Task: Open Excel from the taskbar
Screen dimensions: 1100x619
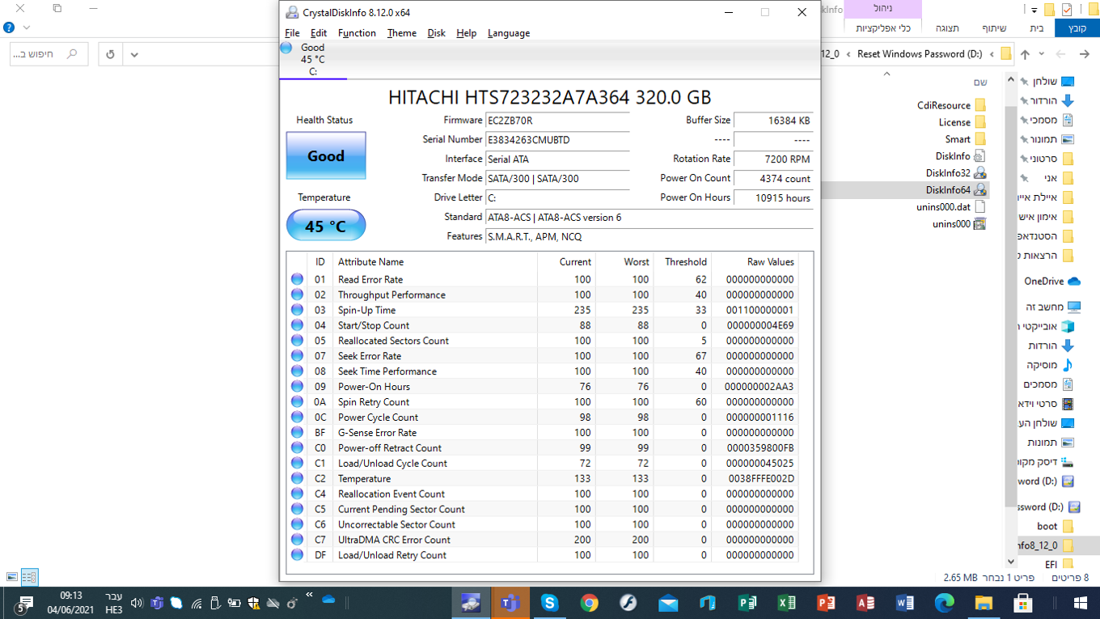Action: point(786,603)
